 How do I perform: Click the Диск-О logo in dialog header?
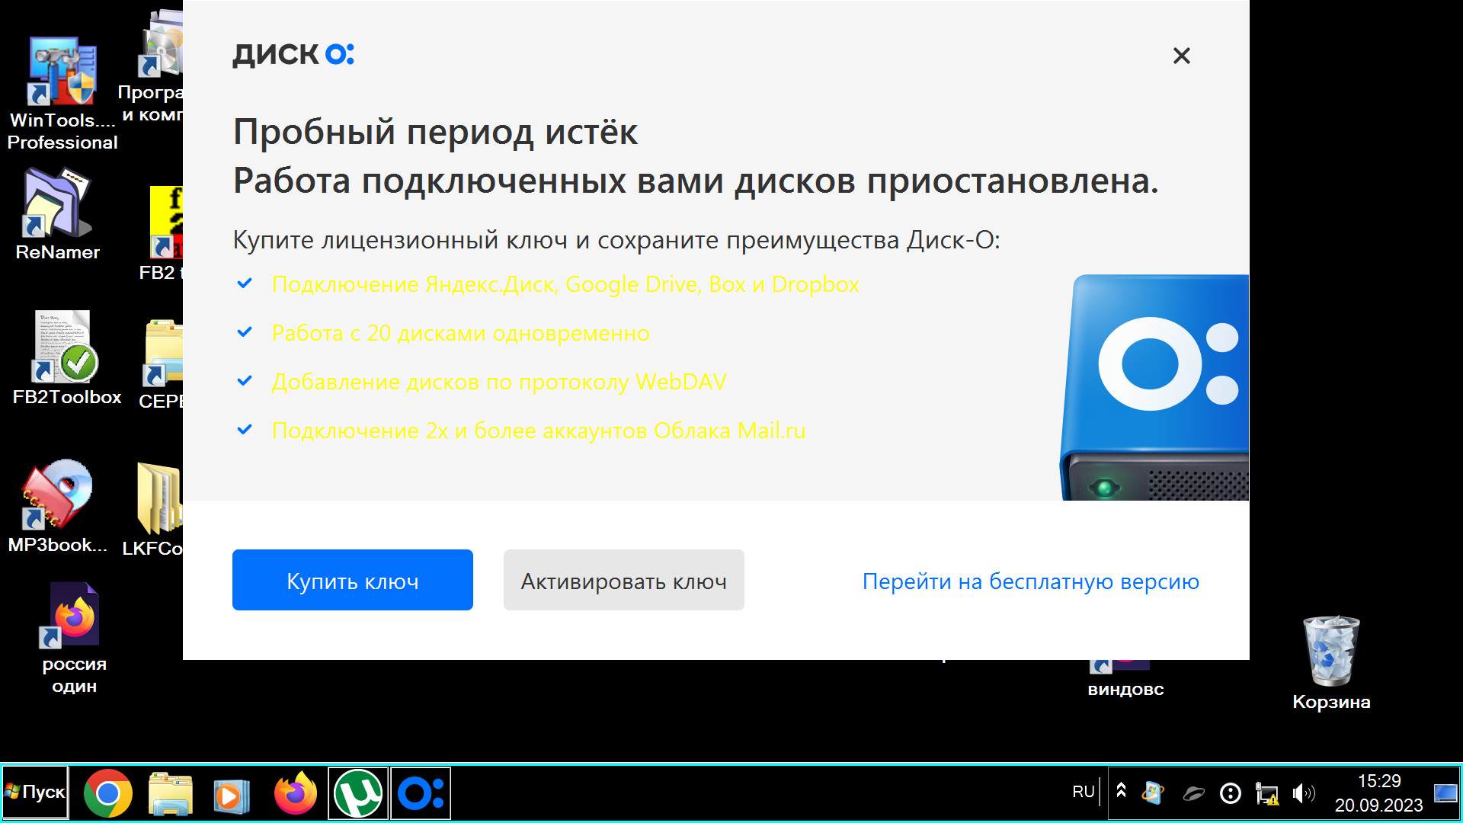click(293, 54)
